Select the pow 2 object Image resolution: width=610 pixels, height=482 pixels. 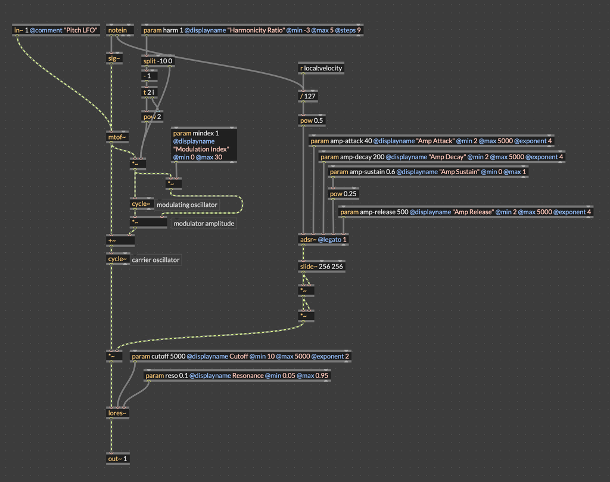152,117
